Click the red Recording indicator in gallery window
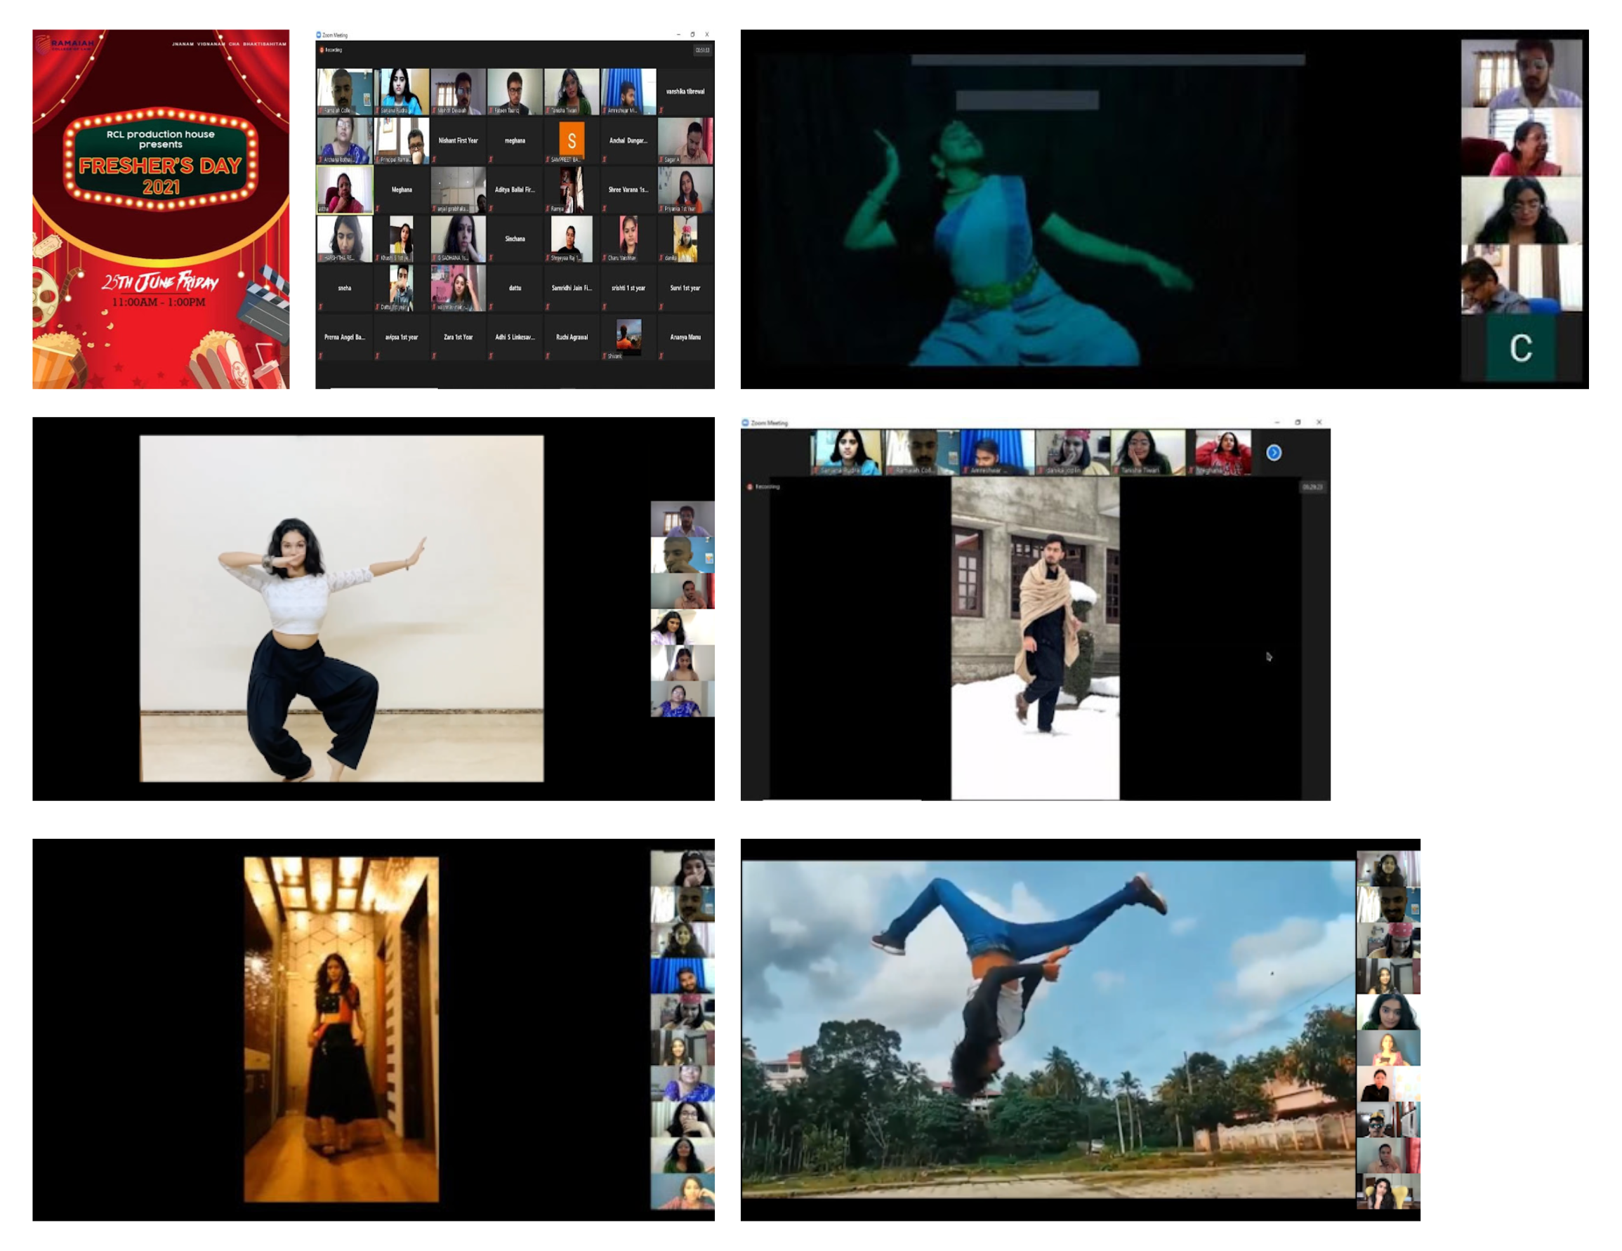 tap(322, 50)
